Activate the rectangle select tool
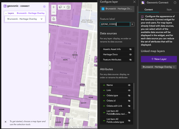 coord(60,7)
